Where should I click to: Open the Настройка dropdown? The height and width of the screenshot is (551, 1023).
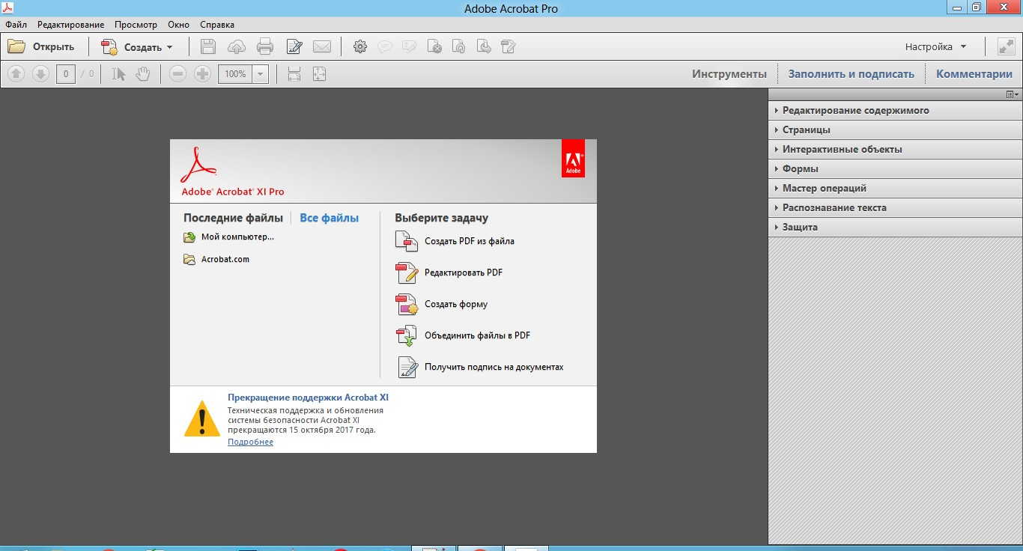pos(935,46)
